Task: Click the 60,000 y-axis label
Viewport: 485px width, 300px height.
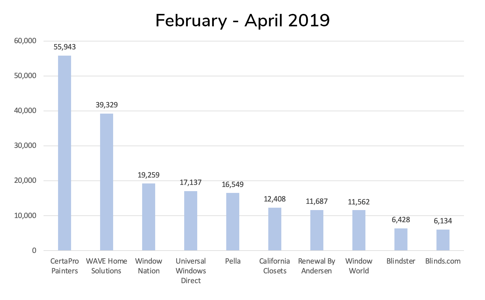Action: click(25, 41)
